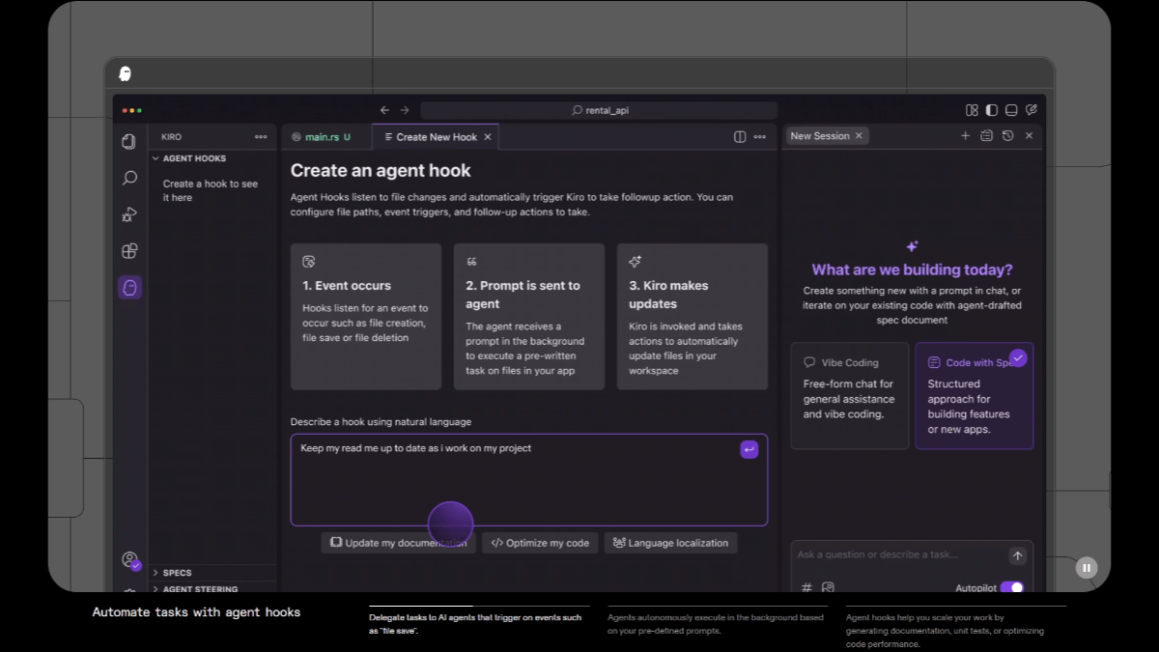This screenshot has height=652, width=1159.
Task: Click the split editor icon
Action: point(740,137)
